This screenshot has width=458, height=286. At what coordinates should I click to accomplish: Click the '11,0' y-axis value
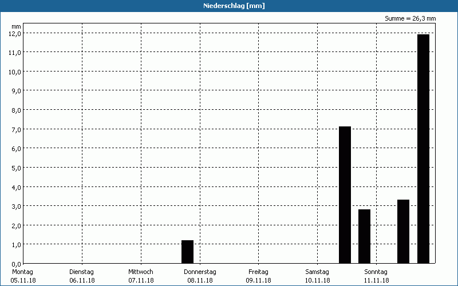click(15, 53)
